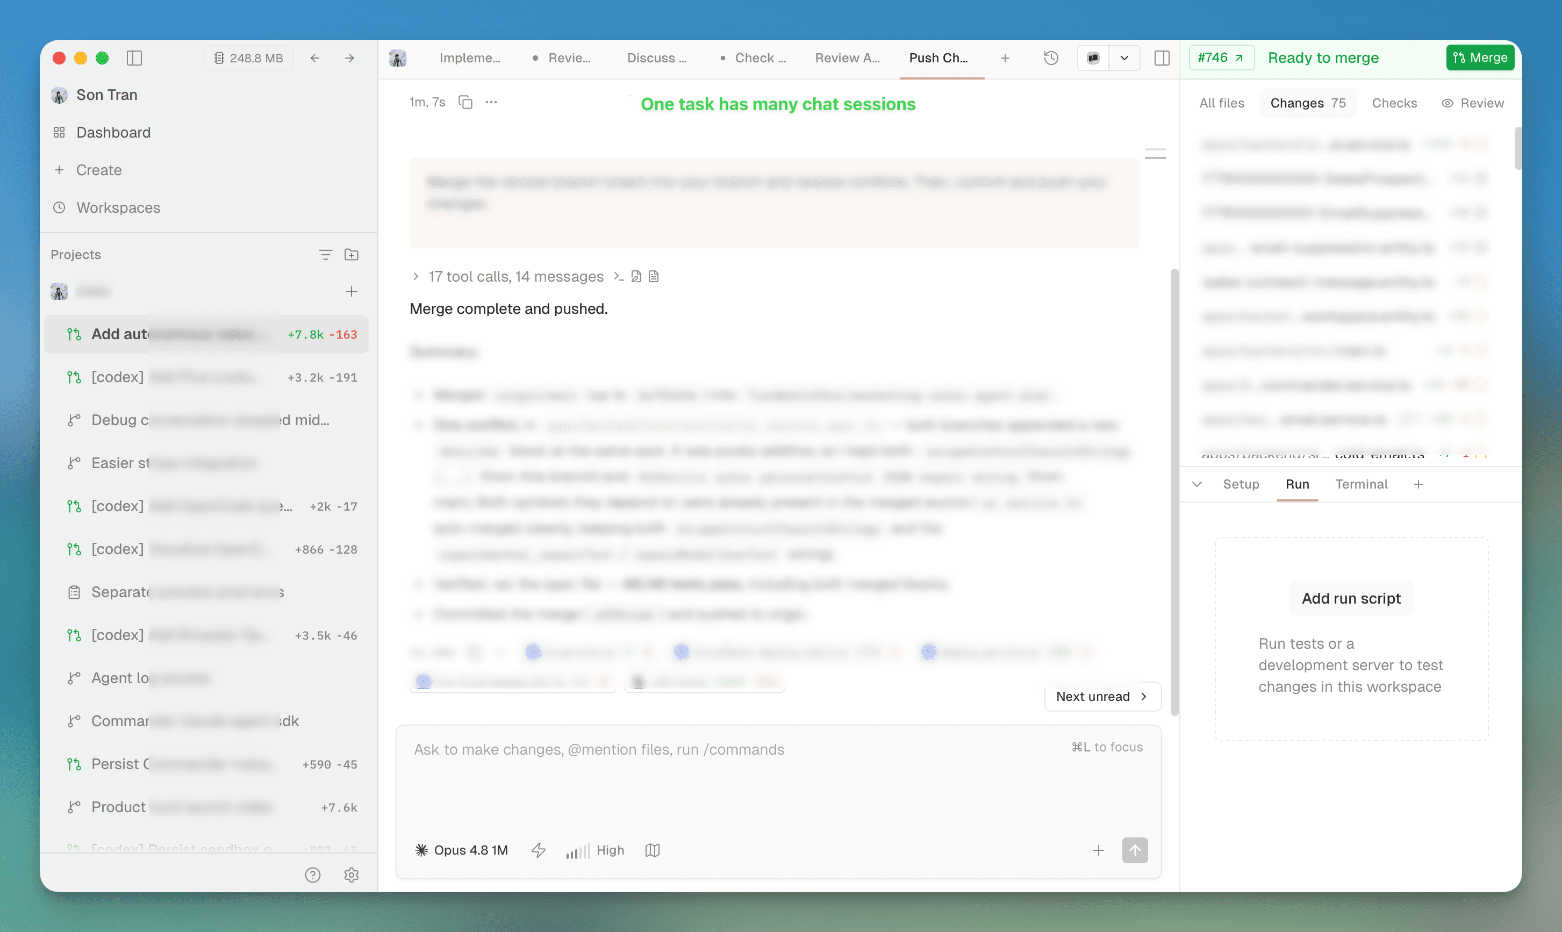The height and width of the screenshot is (932, 1562).
Task: Toggle the lightning fast mode icon
Action: 538,850
